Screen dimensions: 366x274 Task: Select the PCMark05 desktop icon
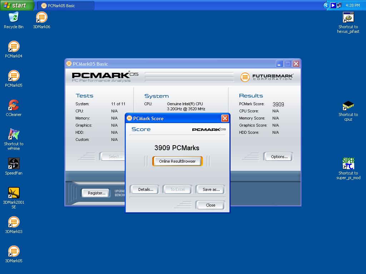(14, 76)
